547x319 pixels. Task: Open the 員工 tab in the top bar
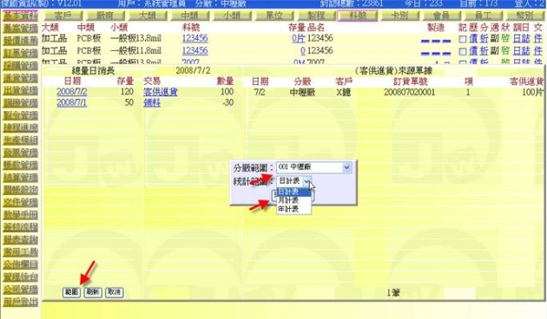(484, 16)
